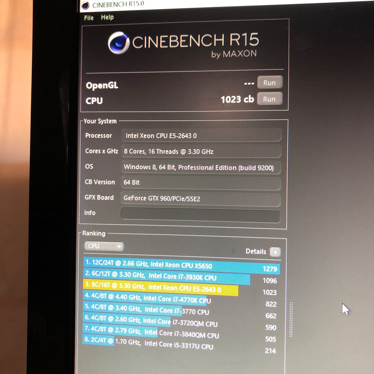Click the GeForce GTX 960 GFX Board field

[200, 199]
